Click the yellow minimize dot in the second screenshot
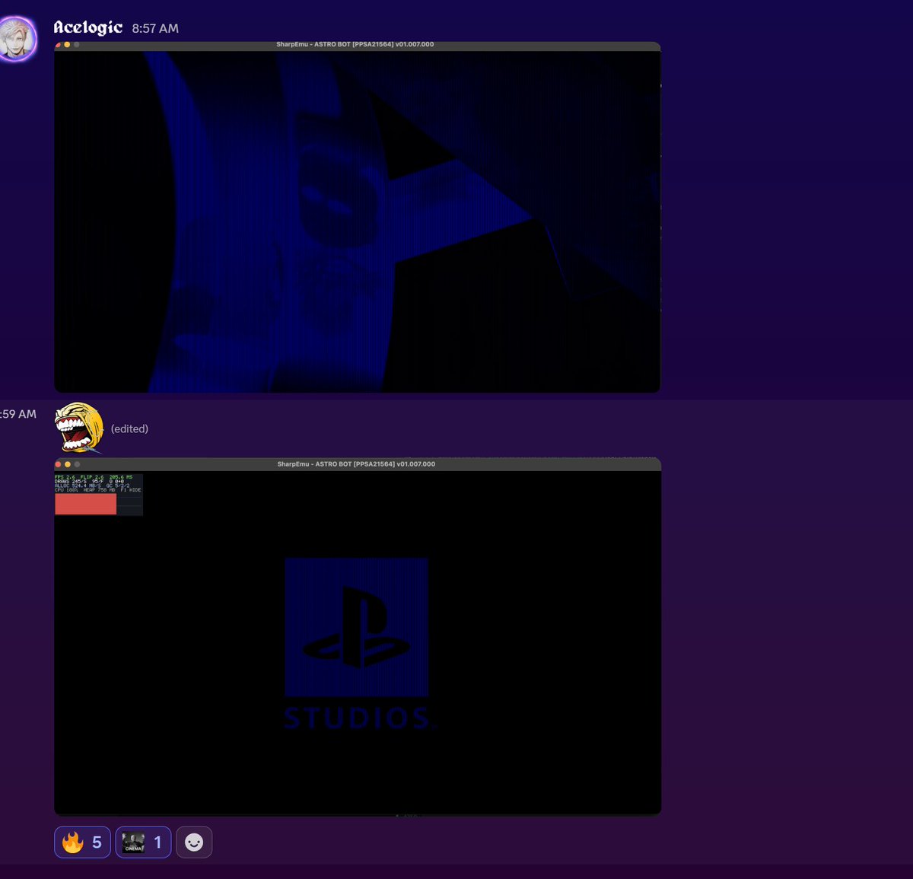Image resolution: width=913 pixels, height=879 pixels. click(x=68, y=464)
